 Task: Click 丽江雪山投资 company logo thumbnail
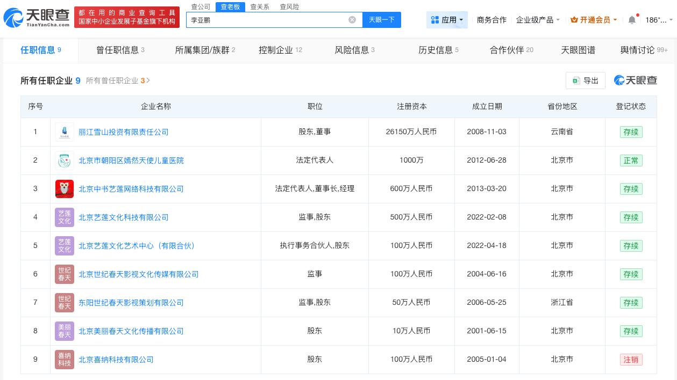coord(65,131)
